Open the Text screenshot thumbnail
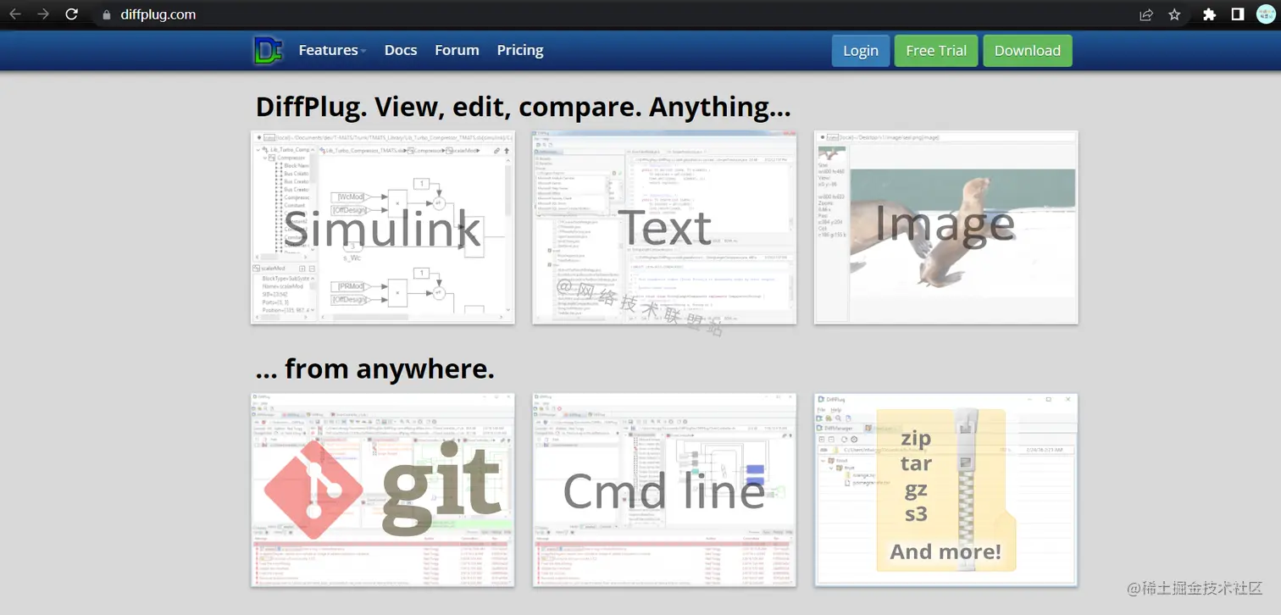The width and height of the screenshot is (1281, 615). point(664,227)
